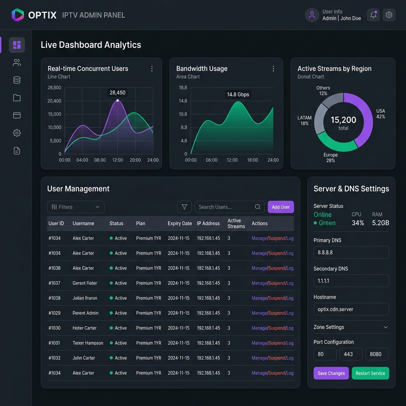Expand the Zone Settings section

[351, 327]
